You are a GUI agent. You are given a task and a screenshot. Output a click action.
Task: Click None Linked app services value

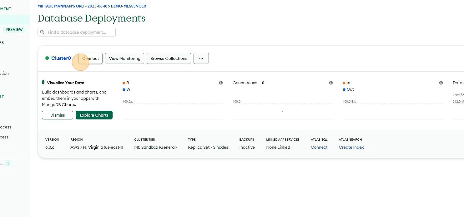[x=278, y=147]
